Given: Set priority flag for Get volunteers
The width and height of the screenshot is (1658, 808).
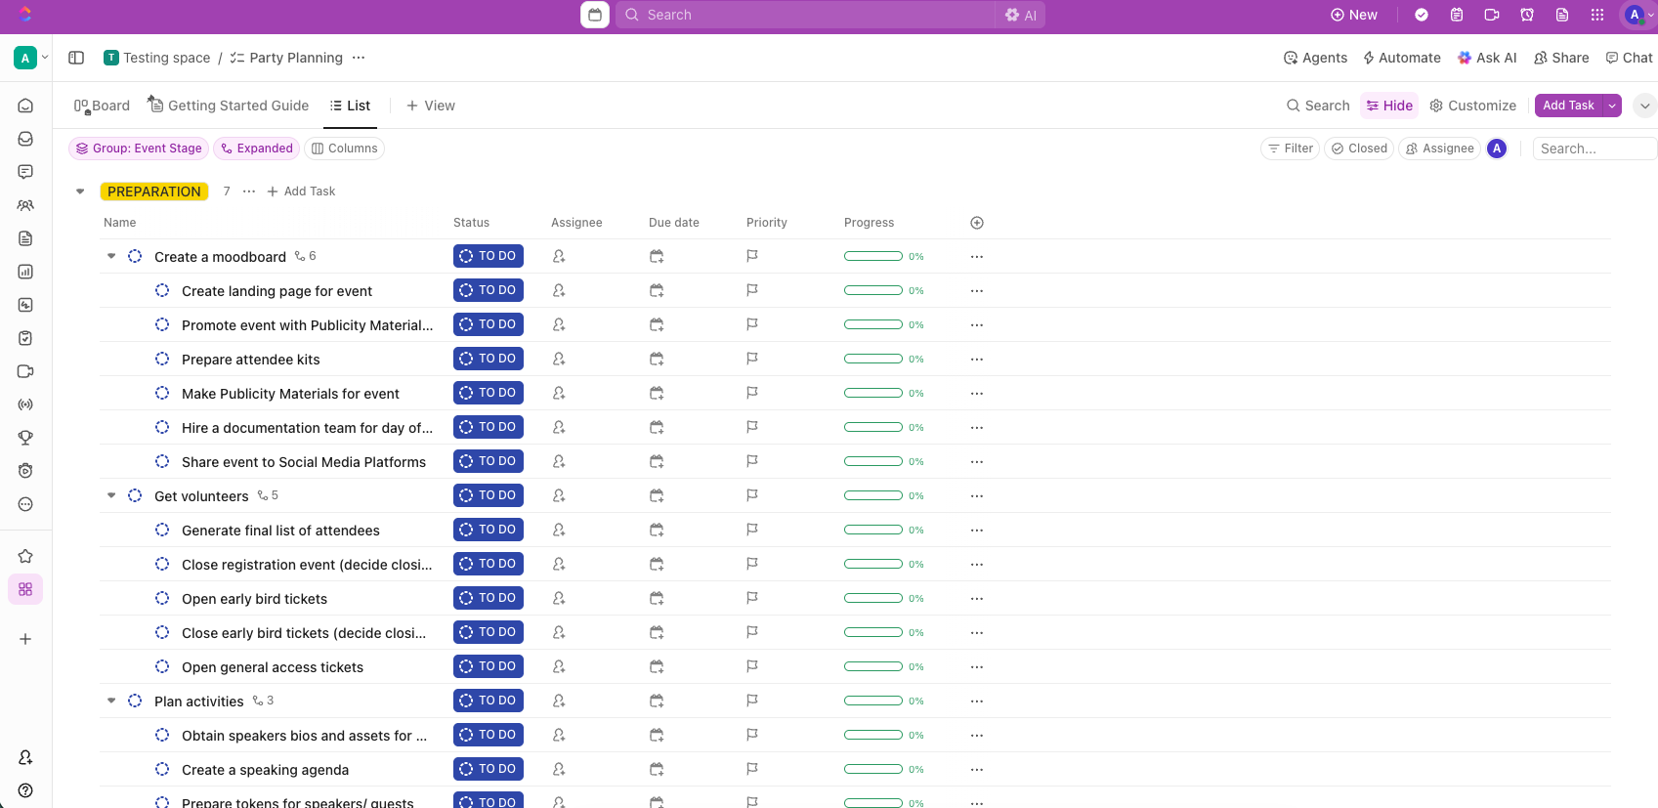Looking at the screenshot, I should pos(751,495).
